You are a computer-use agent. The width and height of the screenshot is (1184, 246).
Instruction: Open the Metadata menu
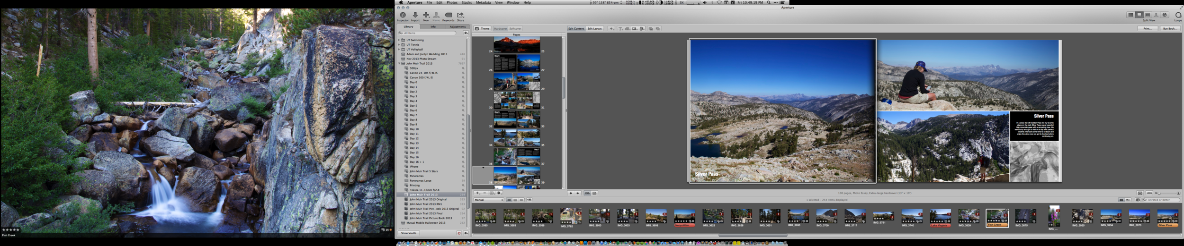pyautogui.click(x=483, y=2)
